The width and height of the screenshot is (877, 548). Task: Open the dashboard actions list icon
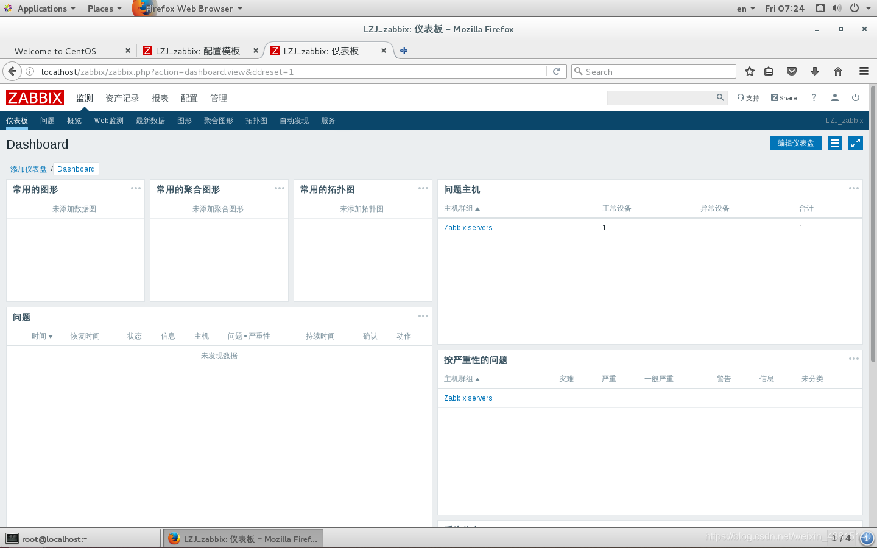835,143
